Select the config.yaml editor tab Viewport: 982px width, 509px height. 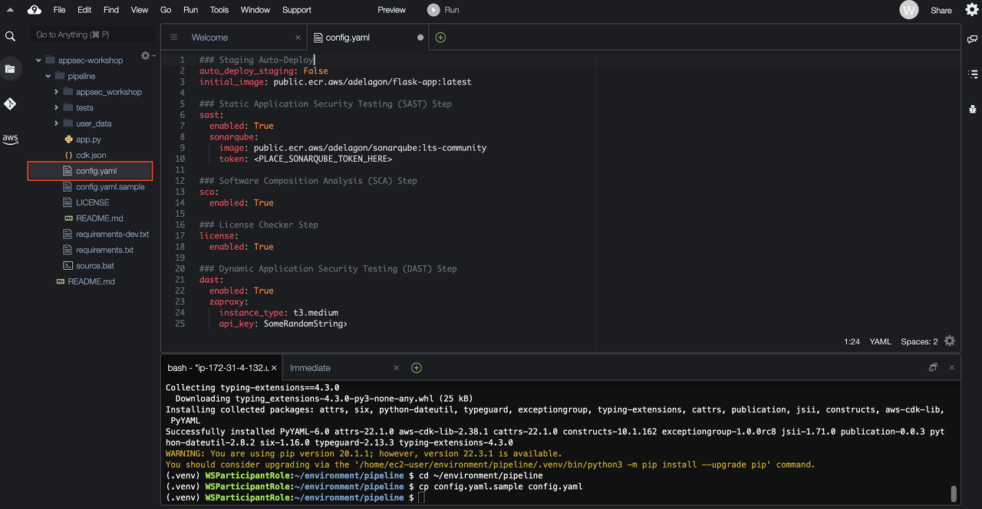pos(348,37)
